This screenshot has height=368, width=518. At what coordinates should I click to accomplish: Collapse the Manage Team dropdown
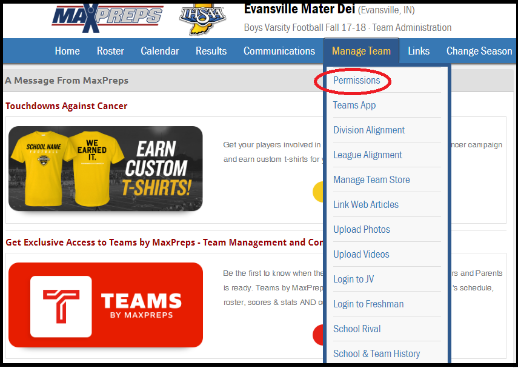coord(361,51)
